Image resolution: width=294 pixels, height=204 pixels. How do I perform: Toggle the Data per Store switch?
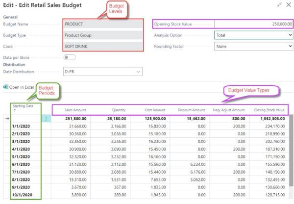point(71,57)
